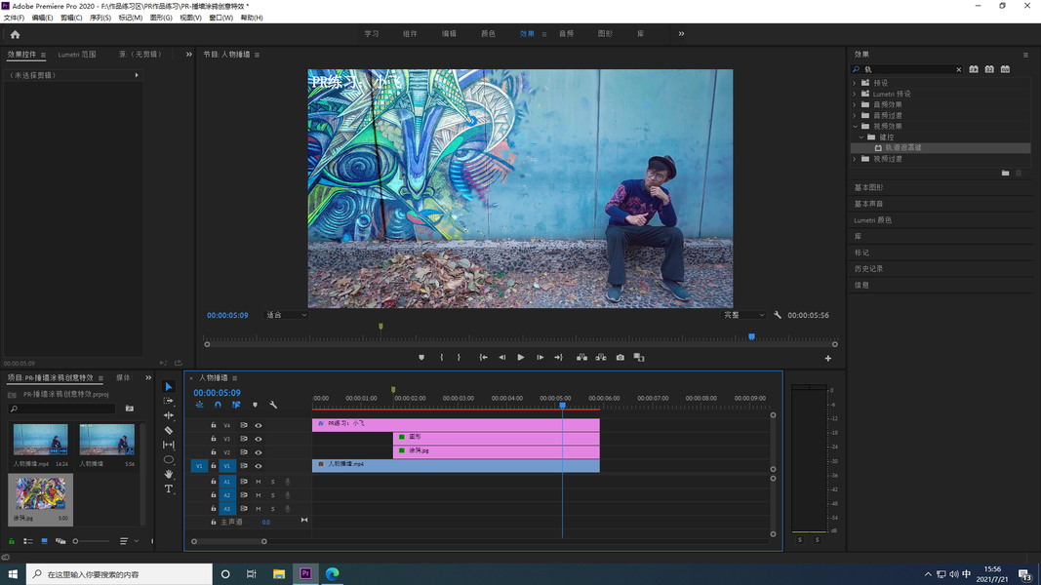Open the program monitor zoom level dropdown

pos(286,315)
